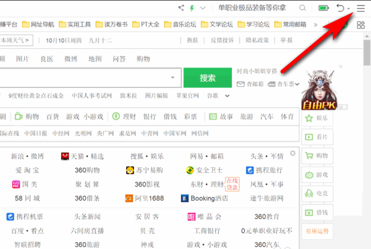Switch to the 地图 search tab
The image size is (371, 249).
coord(95,59)
